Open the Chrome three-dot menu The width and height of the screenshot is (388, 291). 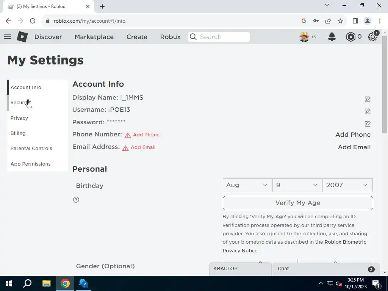380,21
